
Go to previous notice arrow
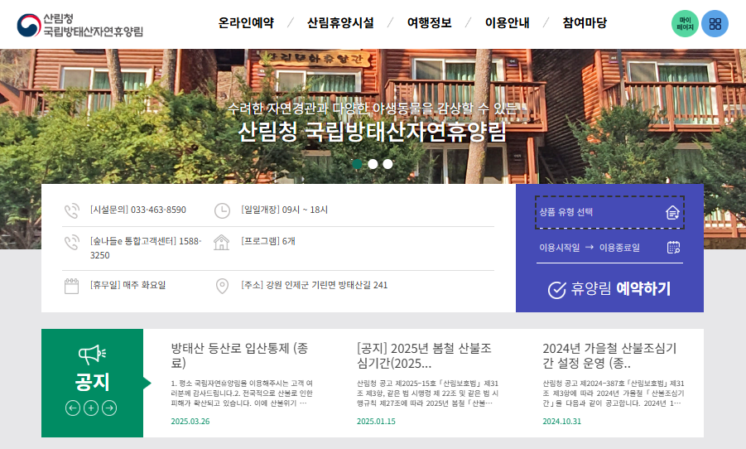click(x=73, y=408)
